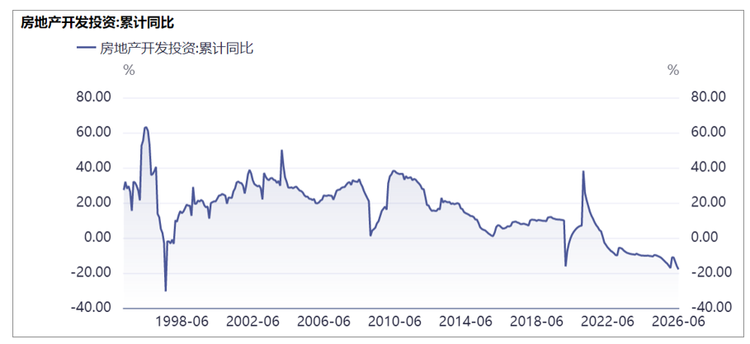
Task: Click the blue legend line marker
Action: [x=86, y=49]
